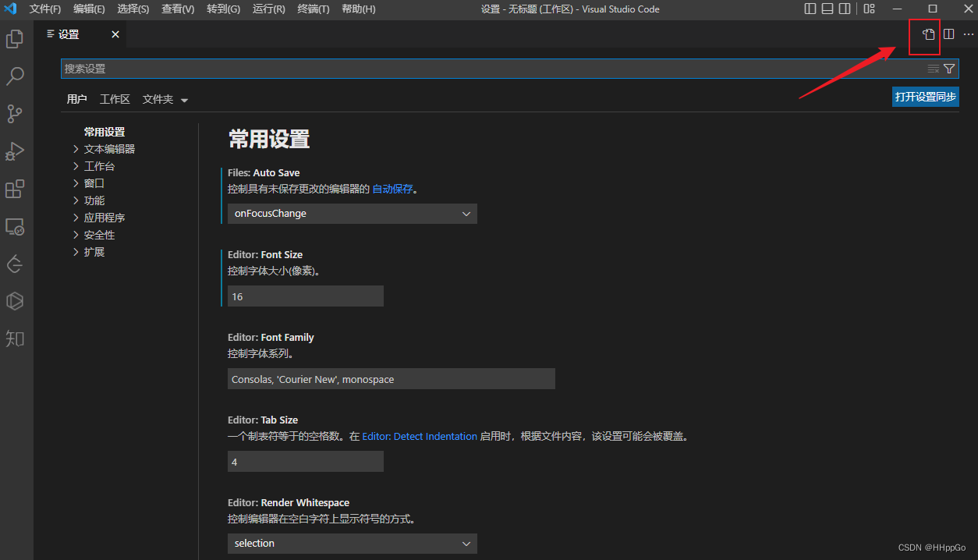This screenshot has width=978, height=560.
Task: Click the 打开设置同步 button
Action: pos(925,97)
